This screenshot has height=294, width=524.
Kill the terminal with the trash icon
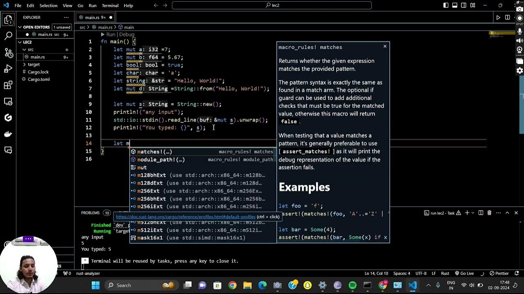point(489,213)
